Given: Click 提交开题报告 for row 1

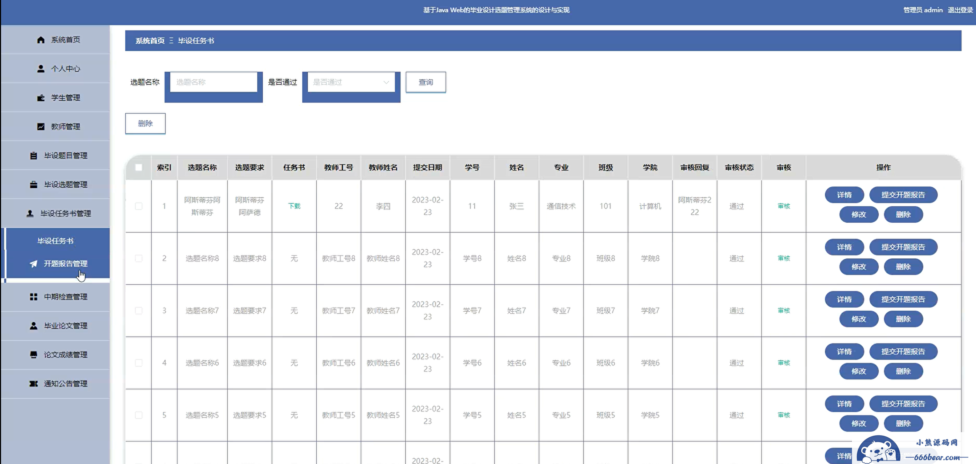Looking at the screenshot, I should (x=903, y=195).
